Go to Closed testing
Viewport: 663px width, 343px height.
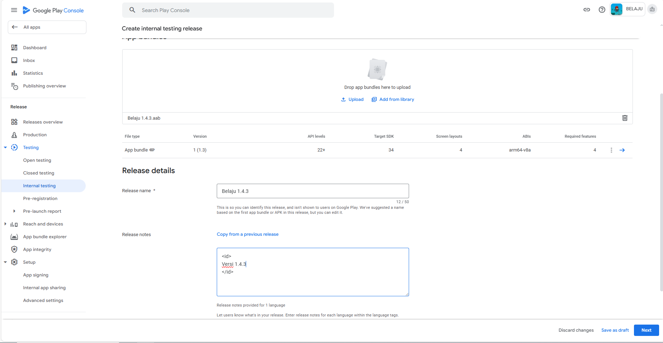pyautogui.click(x=39, y=173)
